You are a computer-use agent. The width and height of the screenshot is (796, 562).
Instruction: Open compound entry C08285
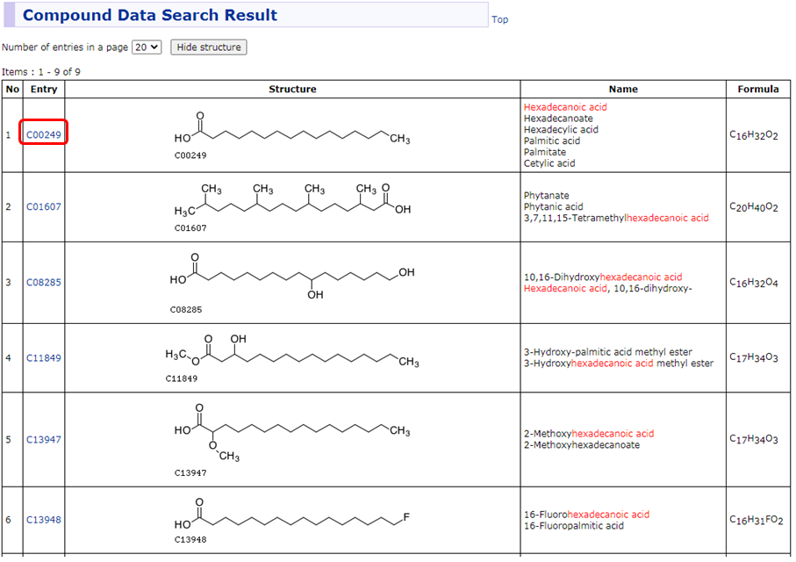click(x=43, y=283)
